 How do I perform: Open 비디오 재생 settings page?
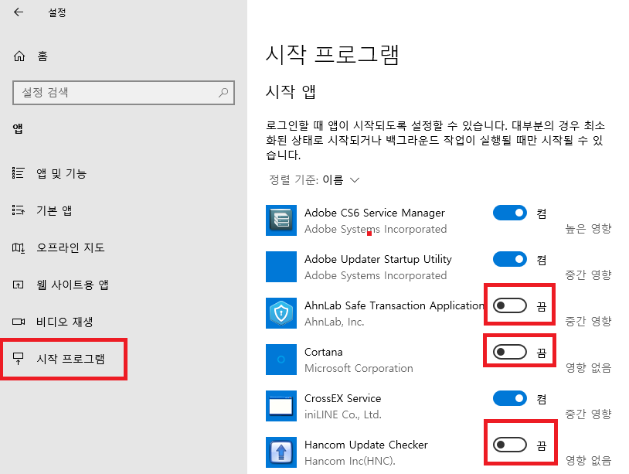point(65,322)
